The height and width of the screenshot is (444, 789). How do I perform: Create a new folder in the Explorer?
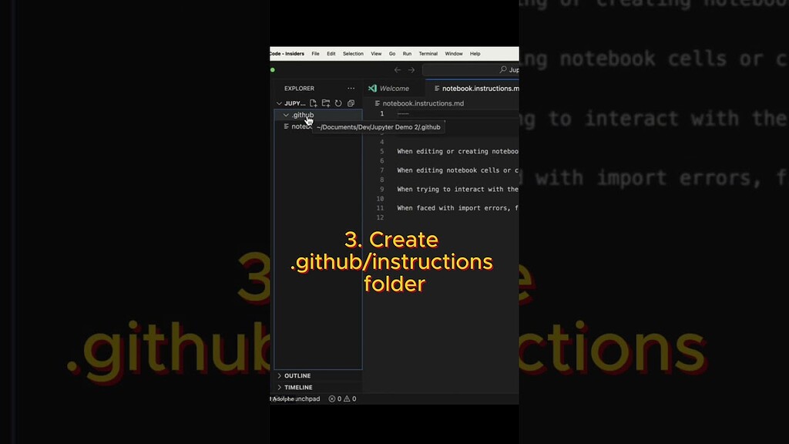(326, 103)
